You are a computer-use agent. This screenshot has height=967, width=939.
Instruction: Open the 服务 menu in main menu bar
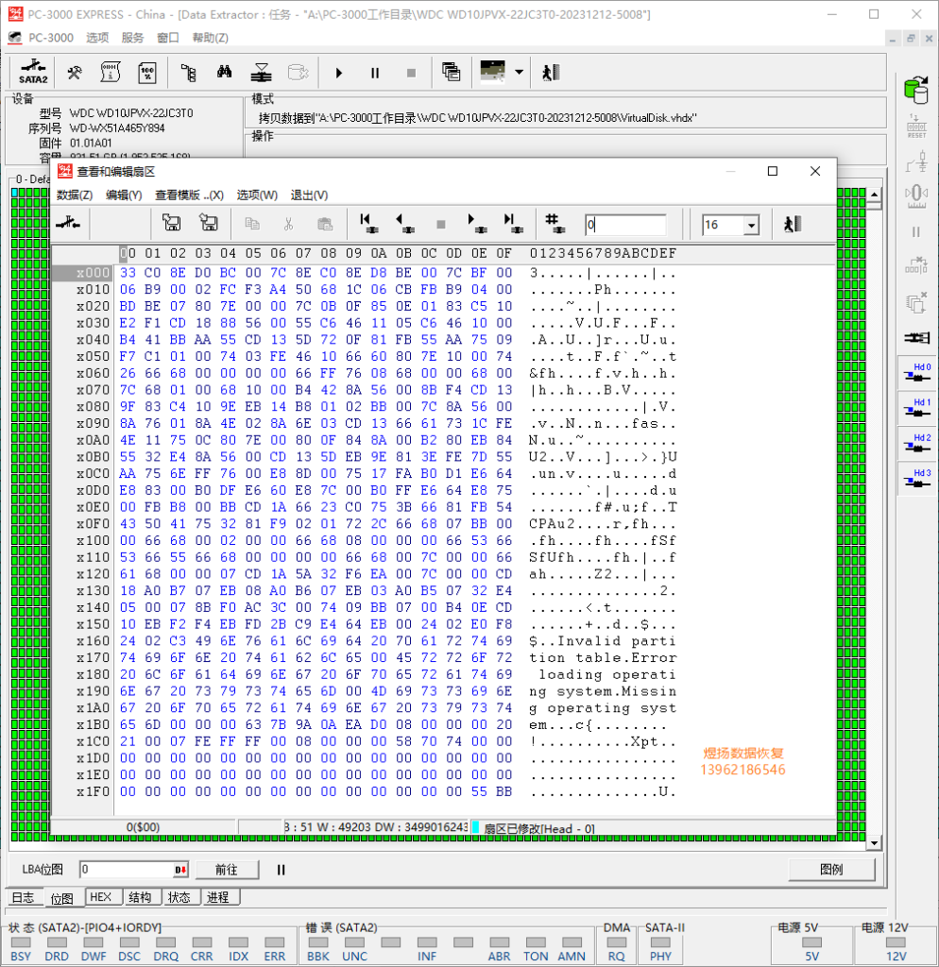(132, 38)
